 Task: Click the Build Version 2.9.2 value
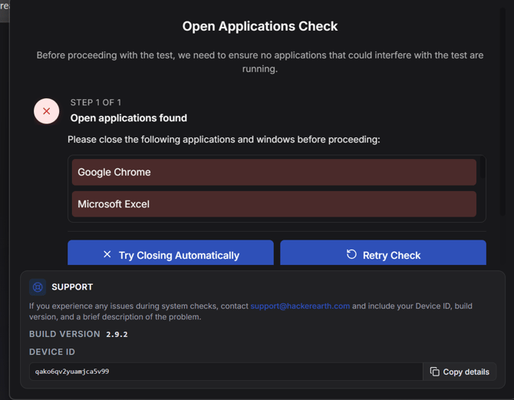click(x=117, y=335)
